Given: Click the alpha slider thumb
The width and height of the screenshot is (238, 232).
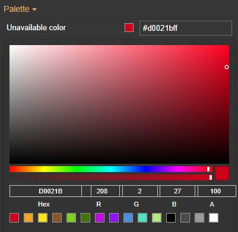Looking at the screenshot, I should (x=211, y=177).
